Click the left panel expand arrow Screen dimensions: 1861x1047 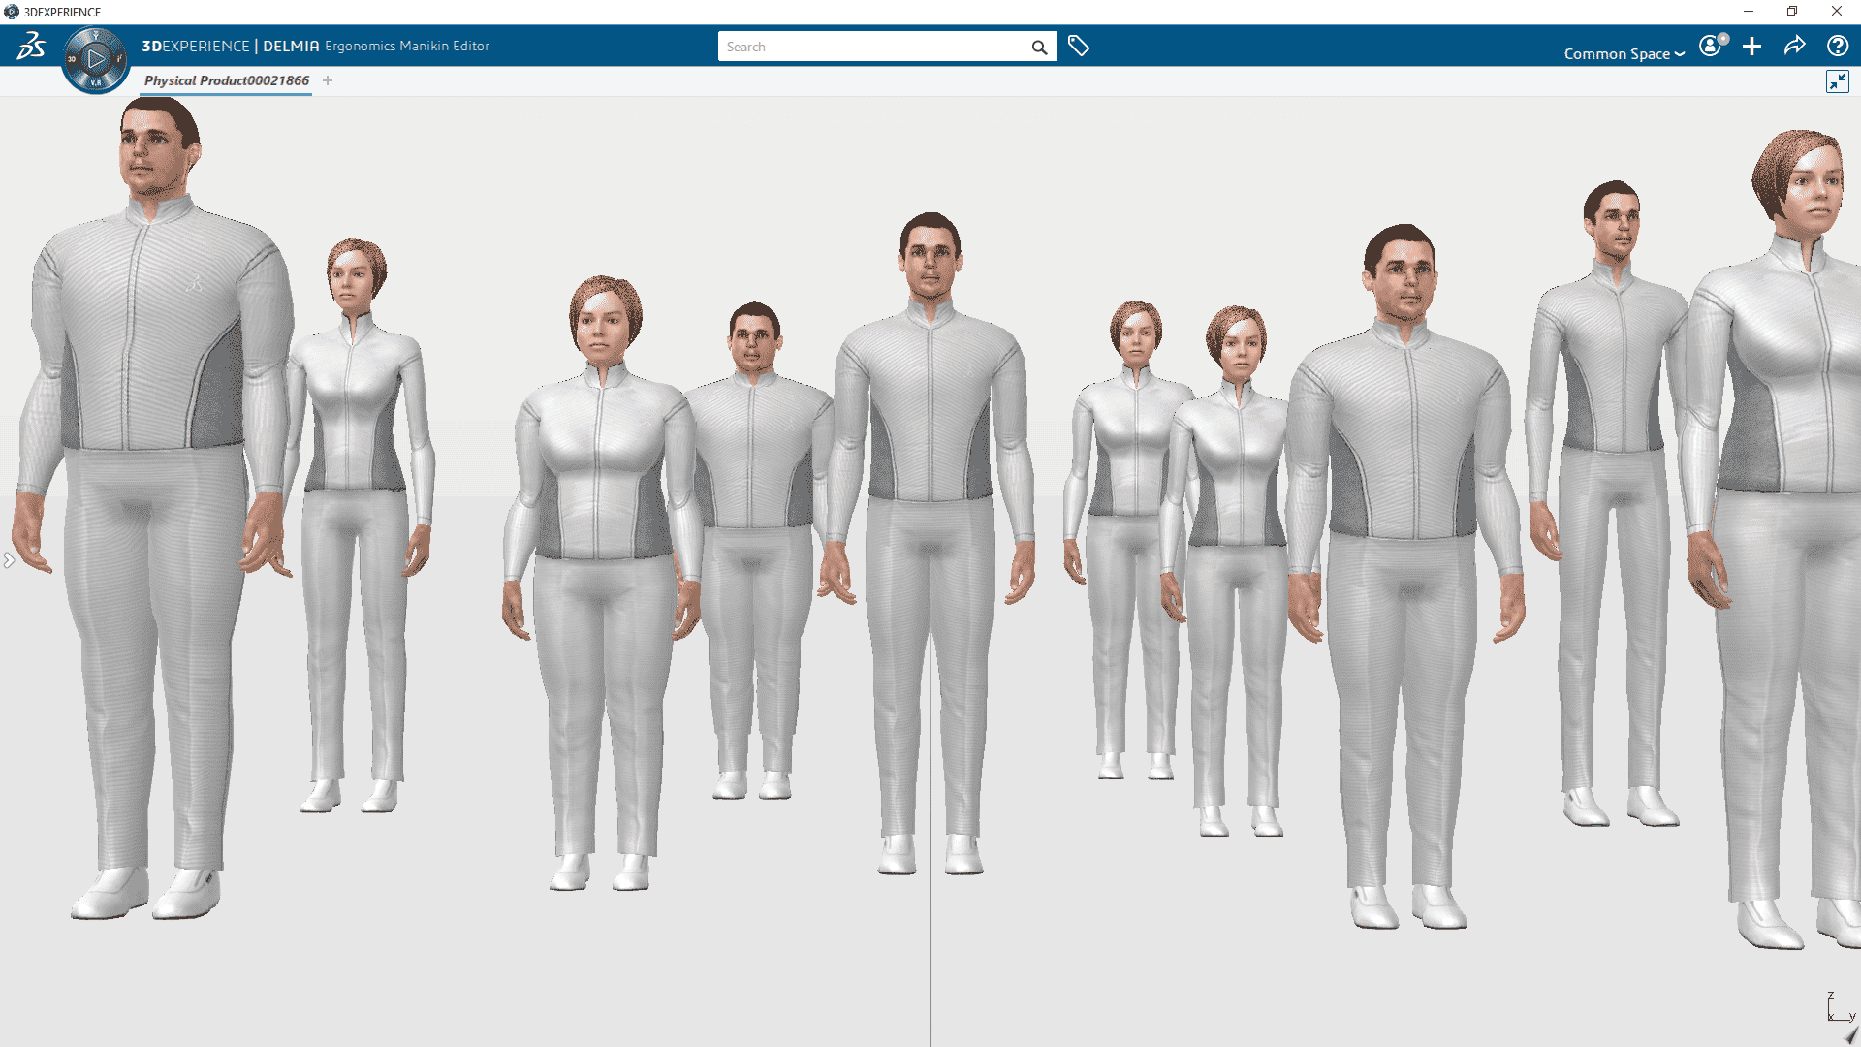[9, 558]
